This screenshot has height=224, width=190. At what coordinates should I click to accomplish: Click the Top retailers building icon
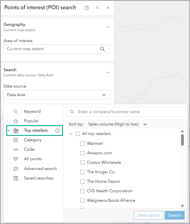pos(16,131)
